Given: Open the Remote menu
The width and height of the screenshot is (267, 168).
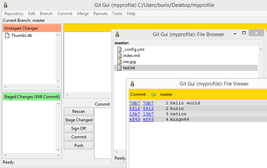Looking at the screenshot, I should click(100, 14).
